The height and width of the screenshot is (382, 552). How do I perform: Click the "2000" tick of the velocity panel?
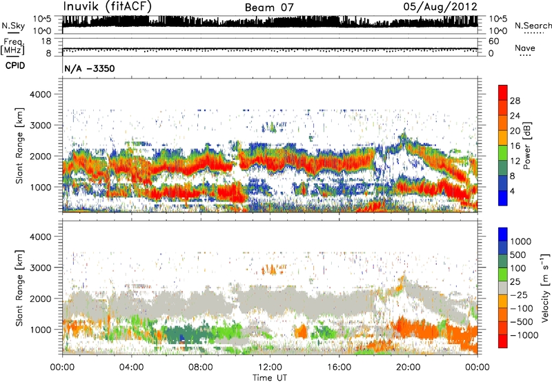(41, 299)
